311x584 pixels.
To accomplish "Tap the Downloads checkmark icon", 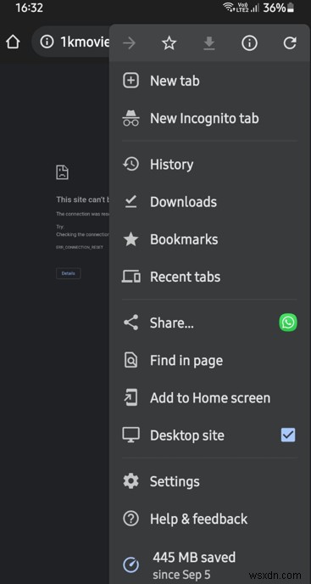I will pos(131,201).
